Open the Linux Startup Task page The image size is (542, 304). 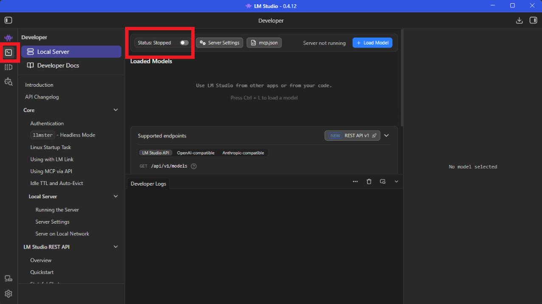click(x=51, y=147)
